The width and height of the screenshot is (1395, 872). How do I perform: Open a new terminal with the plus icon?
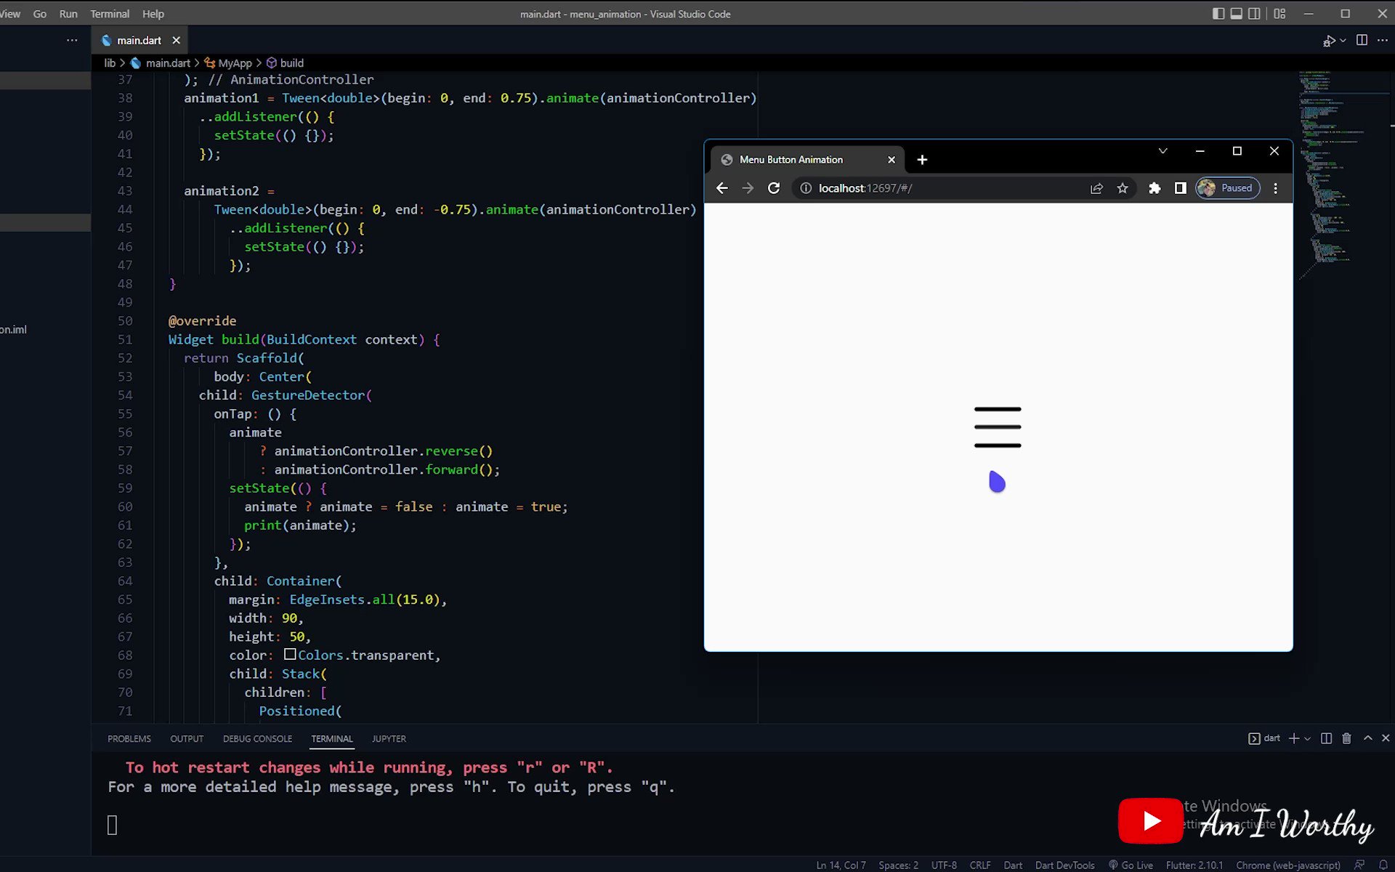coord(1293,738)
